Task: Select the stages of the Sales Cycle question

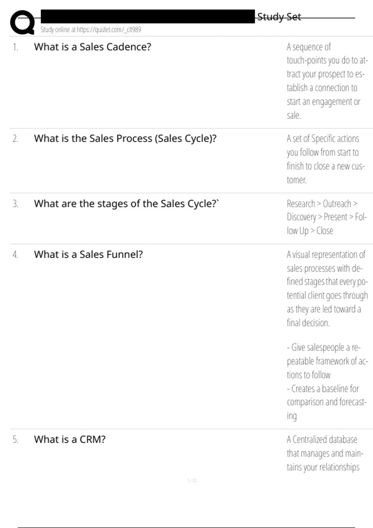Action: click(126, 204)
